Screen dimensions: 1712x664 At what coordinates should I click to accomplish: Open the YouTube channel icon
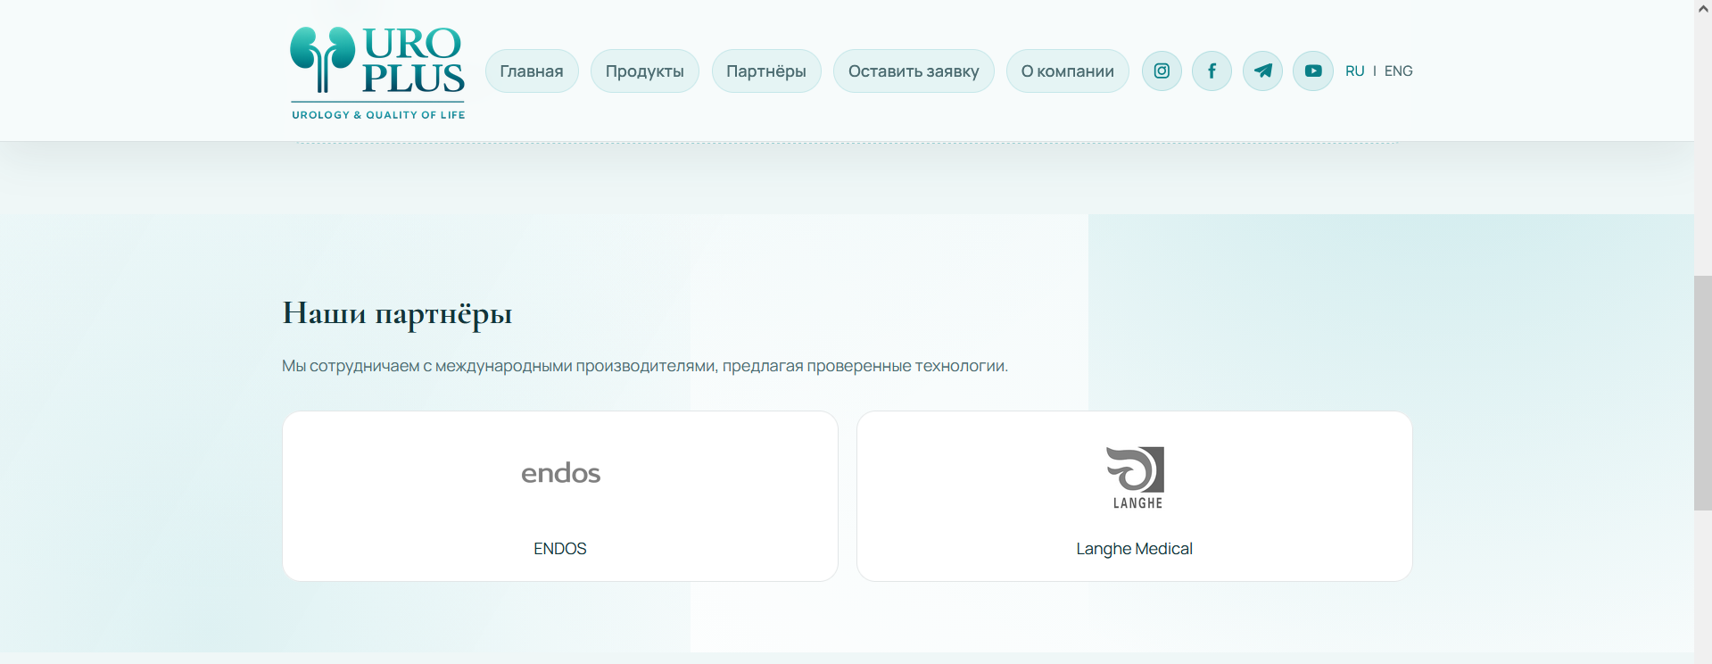(1313, 71)
